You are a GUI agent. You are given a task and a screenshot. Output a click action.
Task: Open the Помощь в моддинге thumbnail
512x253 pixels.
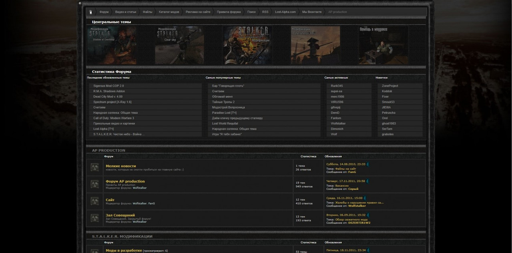(x=383, y=45)
